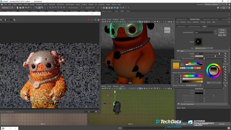Image resolution: width=231 pixels, height=130 pixels.
Task: Click the H value input field
Action: point(177,76)
